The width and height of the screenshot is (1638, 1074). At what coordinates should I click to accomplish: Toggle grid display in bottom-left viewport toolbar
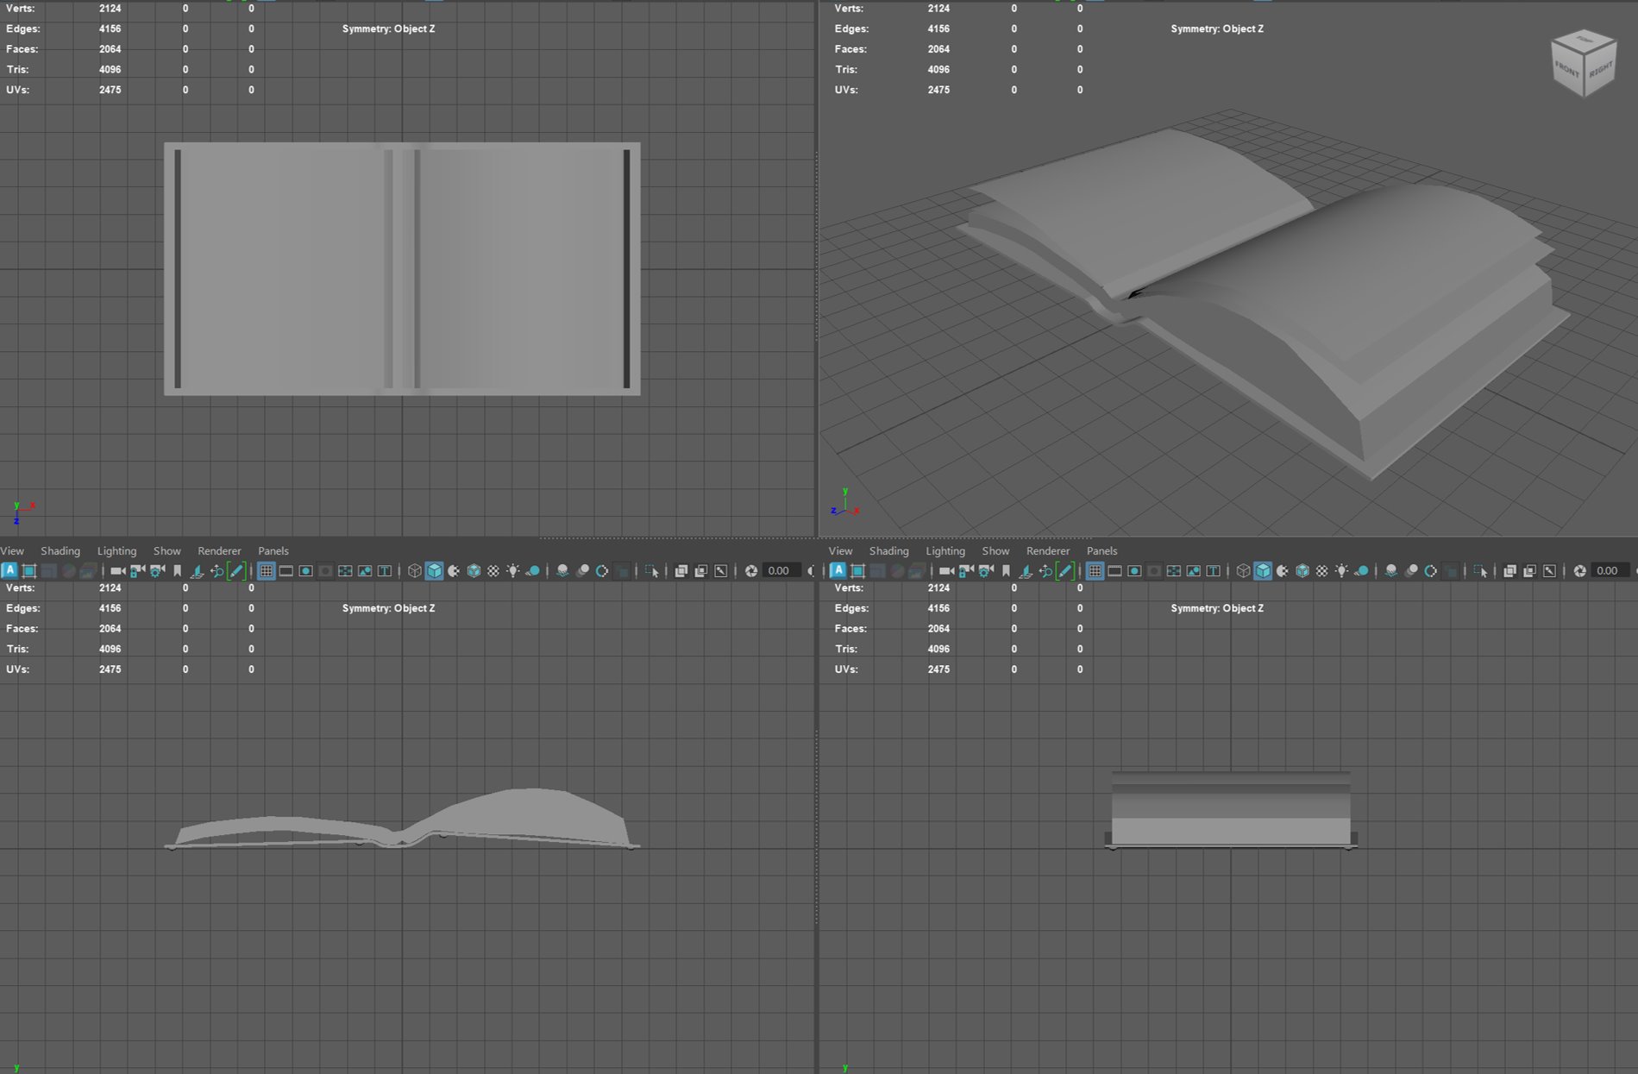266,571
